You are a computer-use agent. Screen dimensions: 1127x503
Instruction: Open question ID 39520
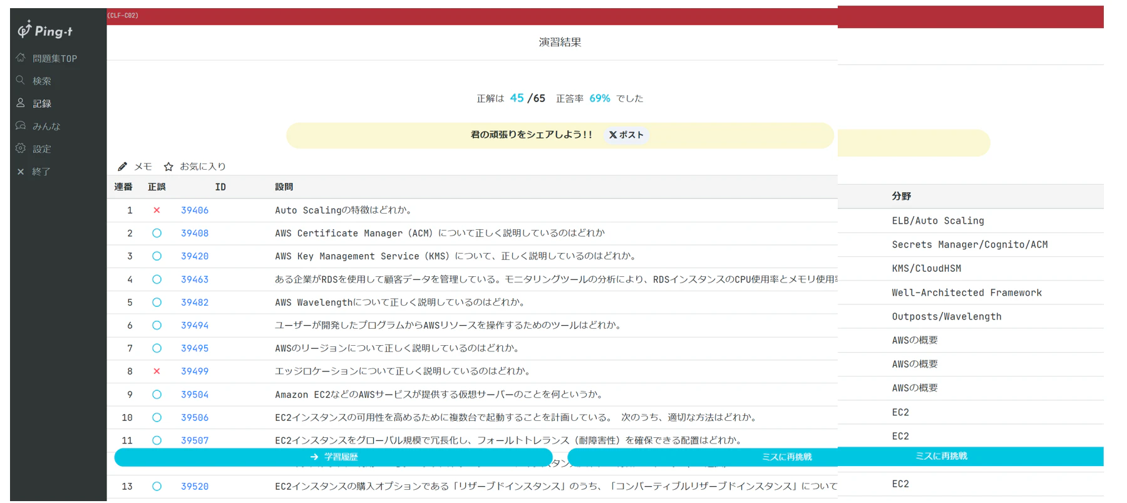[195, 487]
